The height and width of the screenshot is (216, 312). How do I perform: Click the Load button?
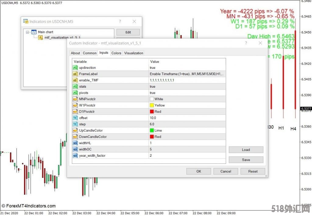(246, 150)
